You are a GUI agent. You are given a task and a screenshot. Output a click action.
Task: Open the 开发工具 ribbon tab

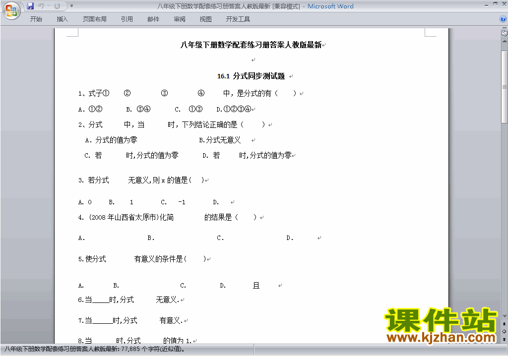pos(238,19)
